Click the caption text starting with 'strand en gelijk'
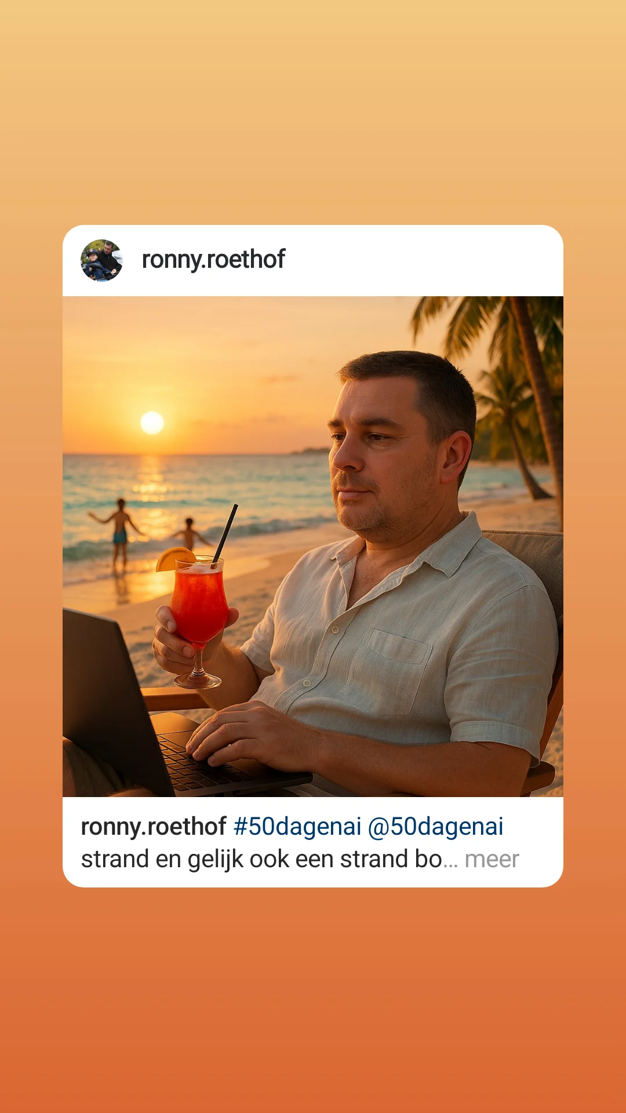 [x=261, y=859]
